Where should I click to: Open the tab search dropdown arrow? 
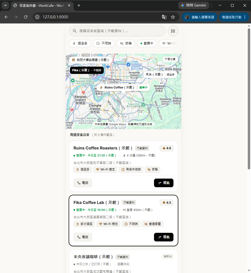[x=5, y=5]
